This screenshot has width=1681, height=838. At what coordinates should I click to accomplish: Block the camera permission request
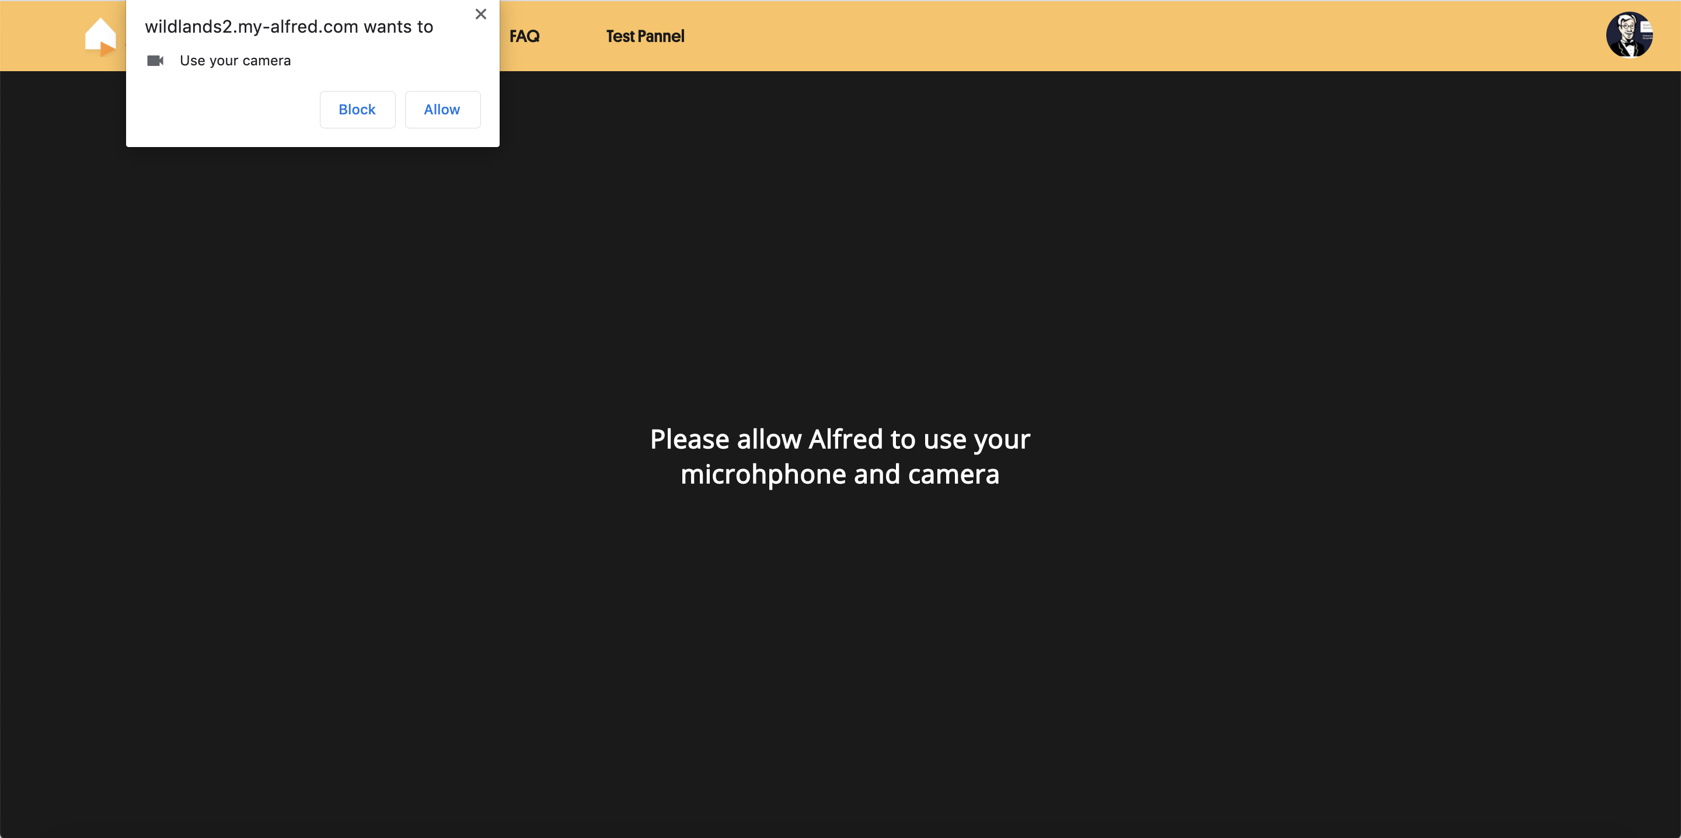tap(357, 109)
